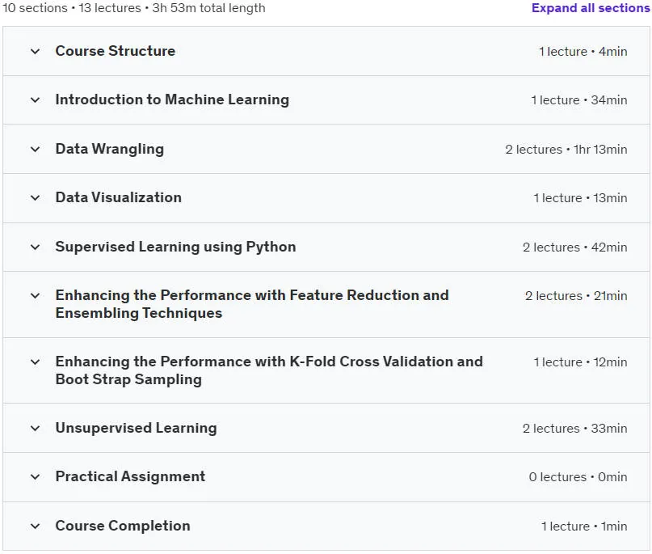
Task: Click the Data Visualization section title
Action: pos(119,197)
